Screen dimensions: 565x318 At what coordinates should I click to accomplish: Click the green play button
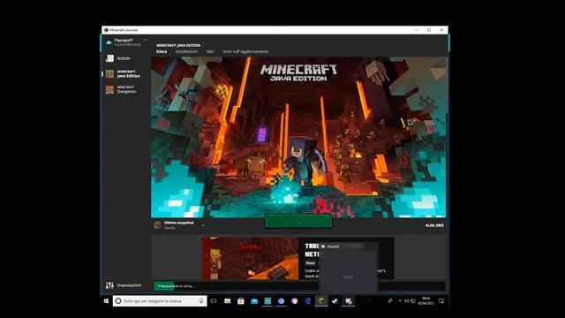pos(298,222)
